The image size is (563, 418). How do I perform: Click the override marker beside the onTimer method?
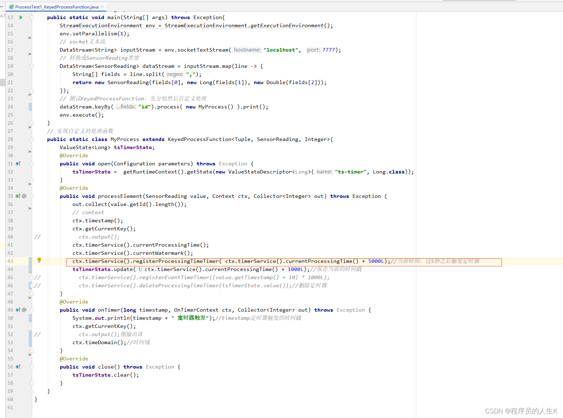(18, 310)
